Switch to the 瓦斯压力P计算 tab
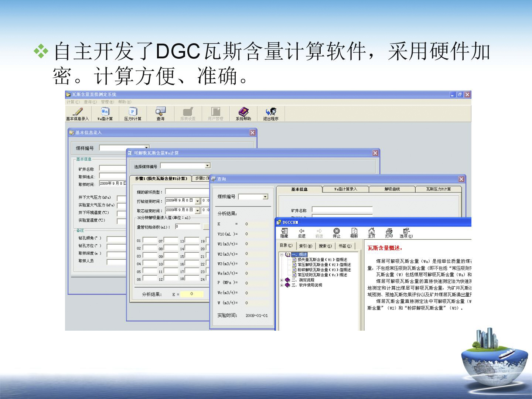Viewport: 532px width, 399px height. 439,189
